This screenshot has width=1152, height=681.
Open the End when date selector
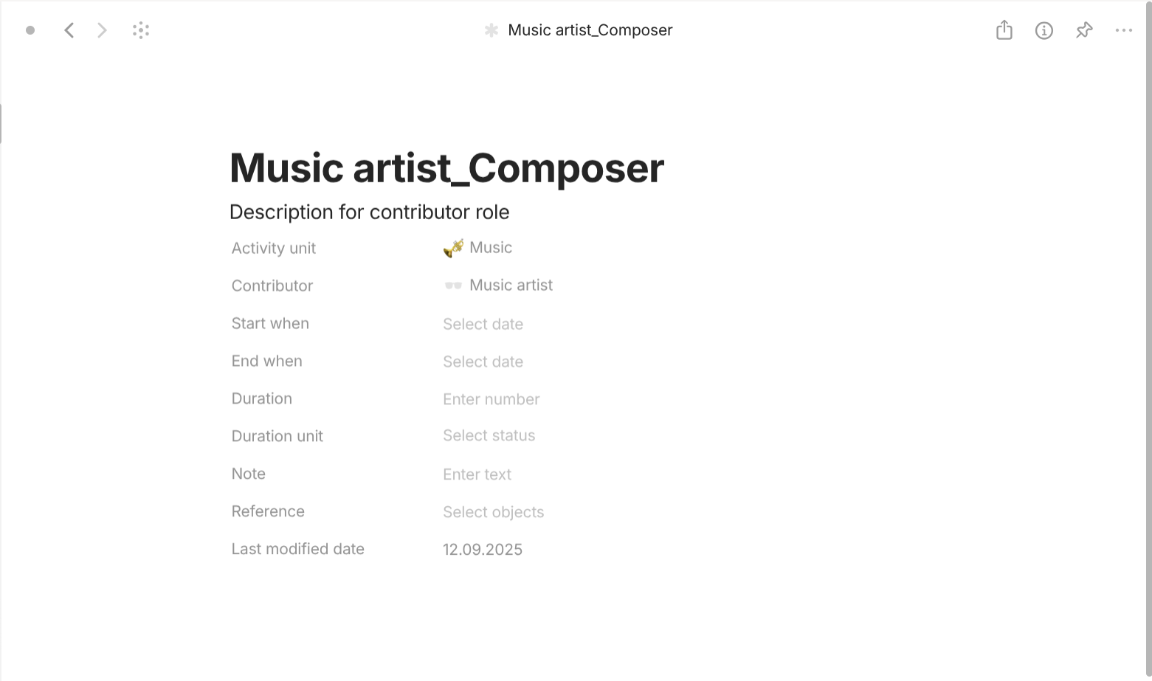(483, 362)
